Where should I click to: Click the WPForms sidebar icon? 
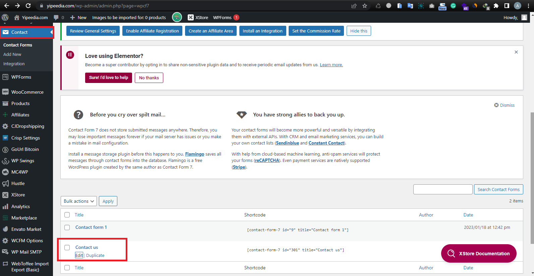click(x=5, y=77)
